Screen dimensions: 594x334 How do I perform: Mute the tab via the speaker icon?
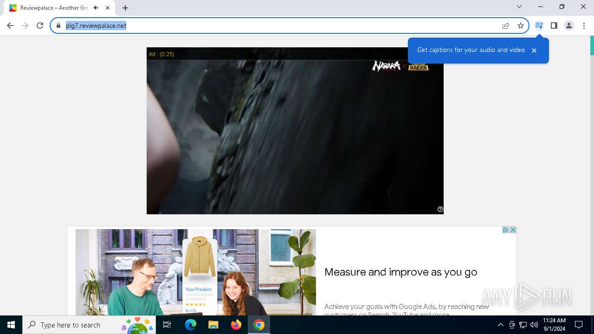click(x=96, y=8)
